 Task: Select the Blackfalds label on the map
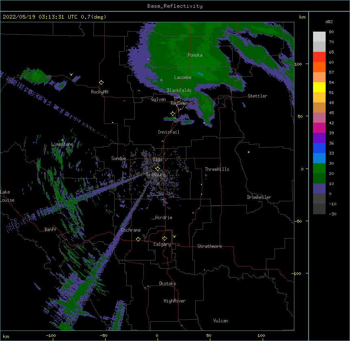click(x=179, y=90)
